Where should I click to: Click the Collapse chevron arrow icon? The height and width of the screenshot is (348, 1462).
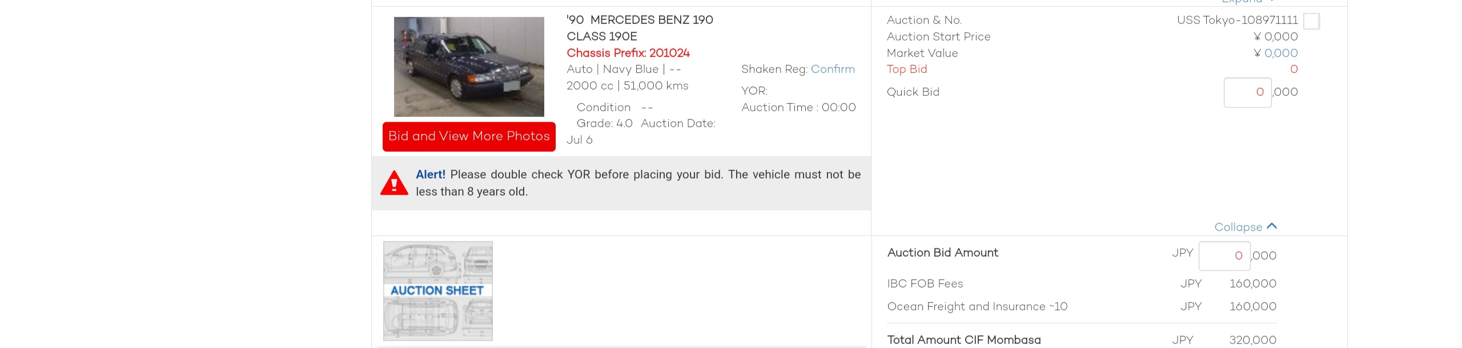tap(1271, 226)
